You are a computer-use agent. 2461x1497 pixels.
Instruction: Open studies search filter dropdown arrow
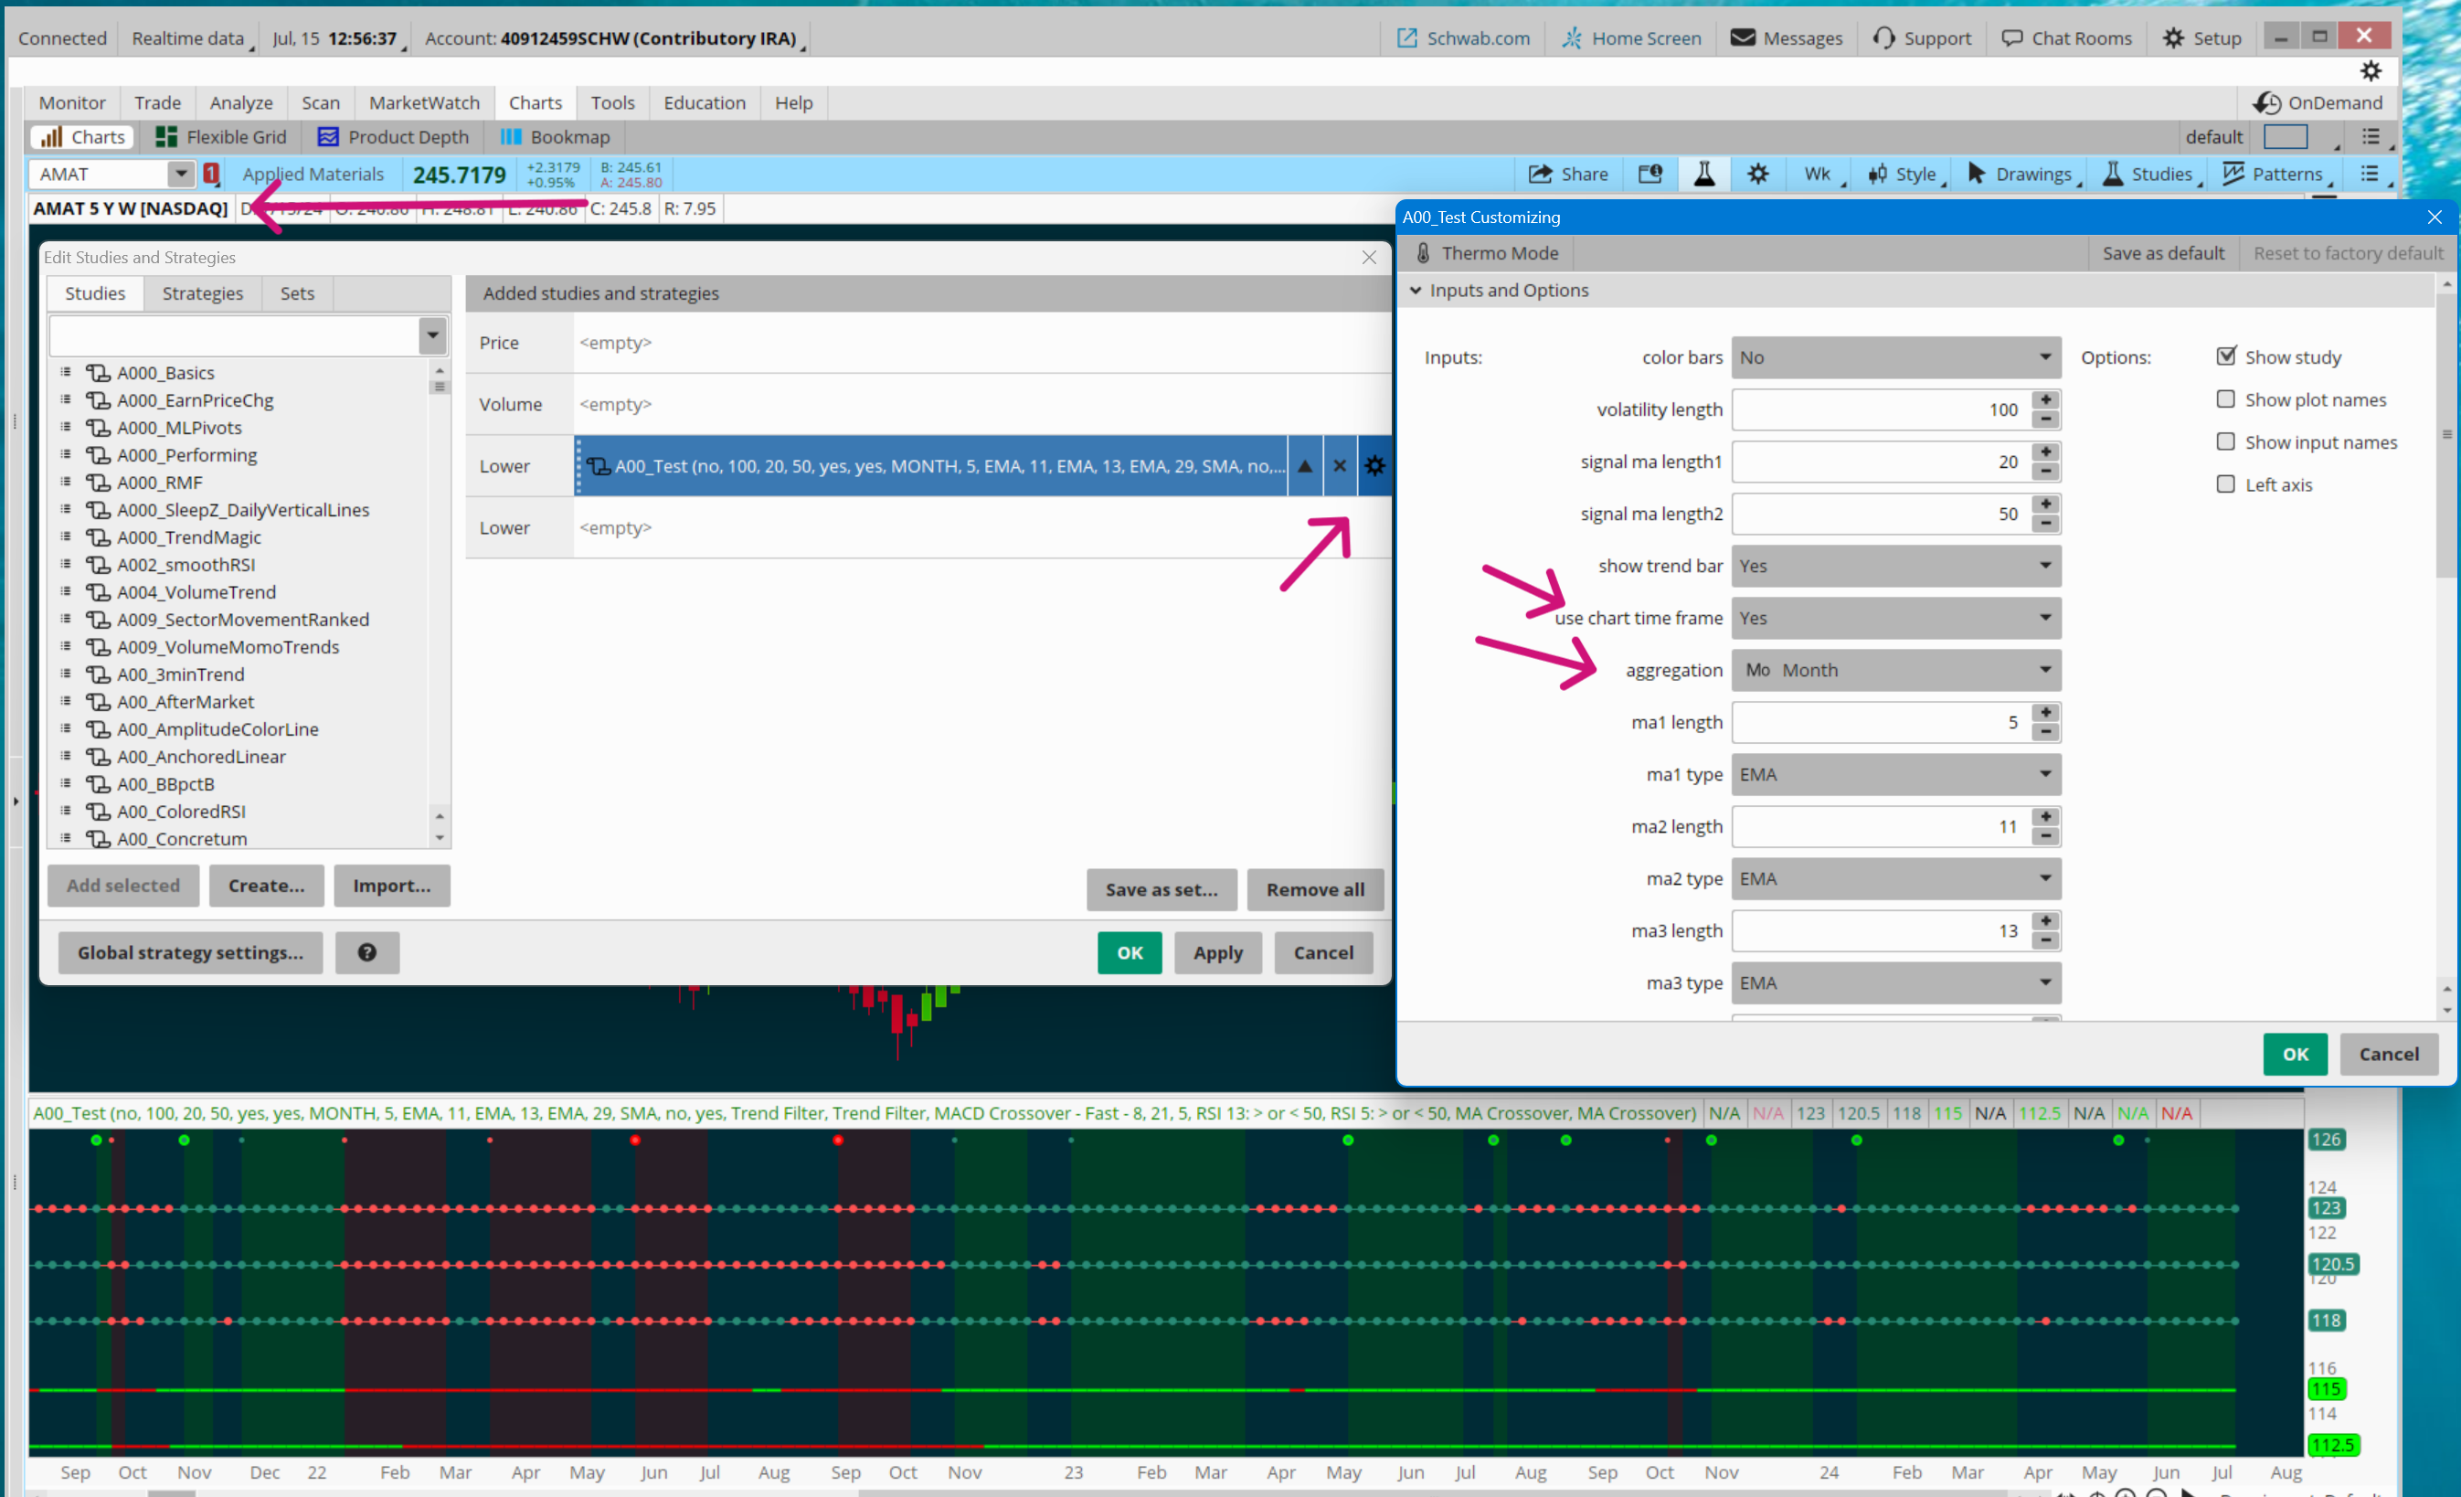tap(432, 335)
